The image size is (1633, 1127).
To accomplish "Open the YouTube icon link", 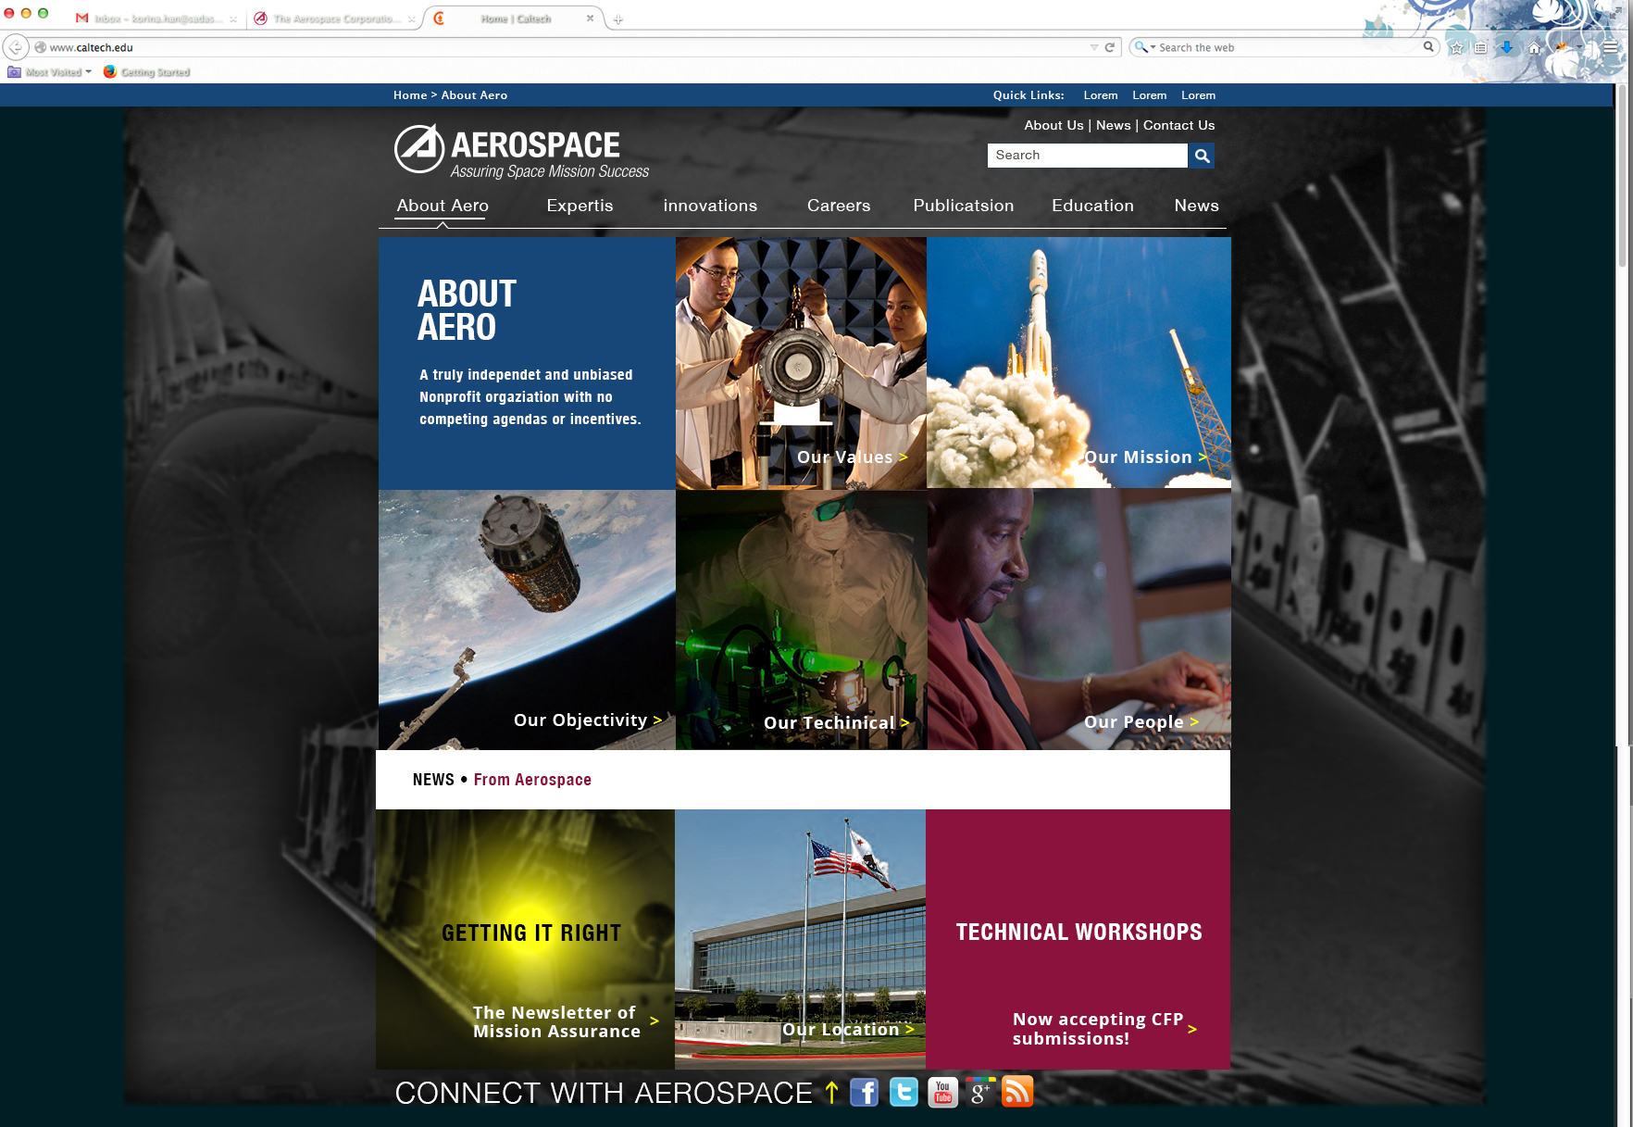I will click(x=942, y=1093).
